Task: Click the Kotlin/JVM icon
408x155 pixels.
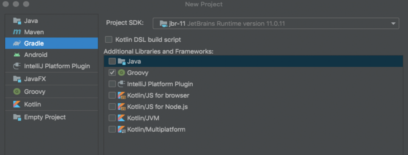Action: [x=121, y=118]
